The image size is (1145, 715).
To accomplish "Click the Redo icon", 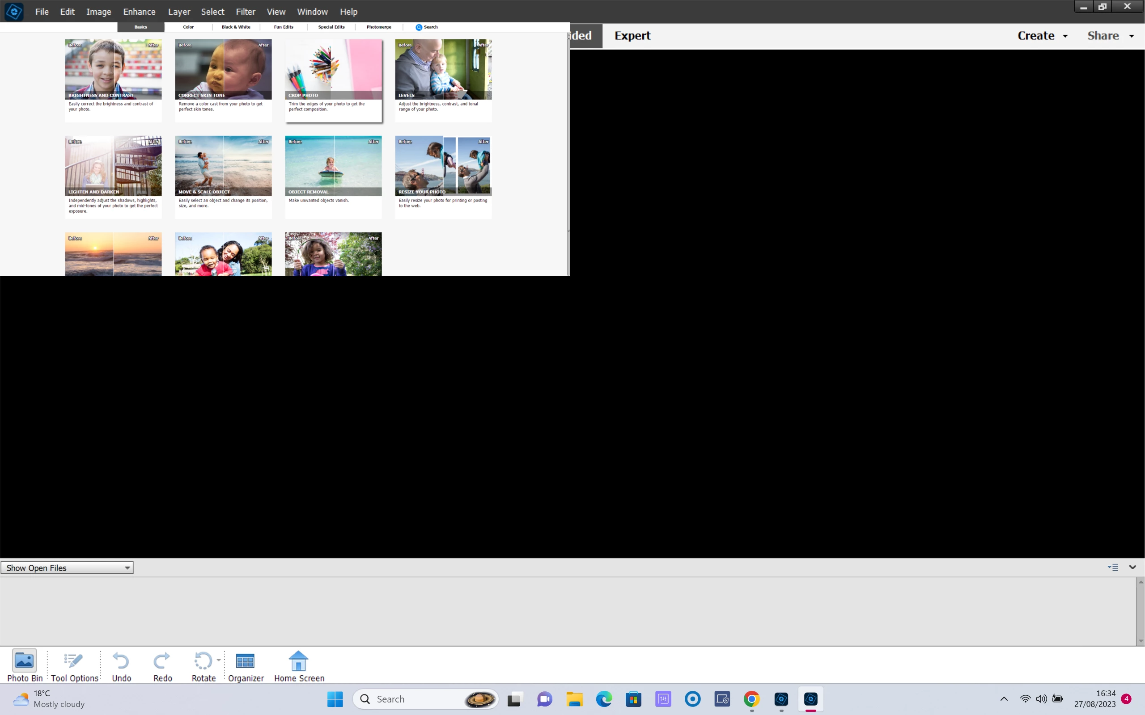I will click(162, 665).
